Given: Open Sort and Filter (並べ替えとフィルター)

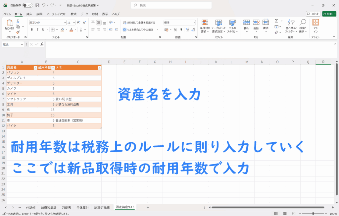Looking at the screenshot, I should pos(291,26).
